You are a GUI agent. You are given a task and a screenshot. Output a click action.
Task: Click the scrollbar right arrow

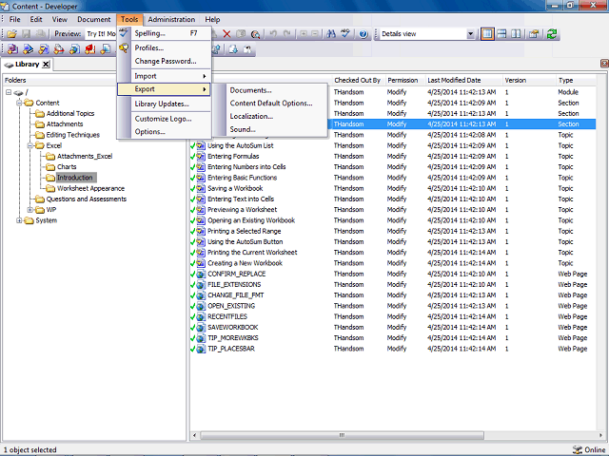point(600,435)
